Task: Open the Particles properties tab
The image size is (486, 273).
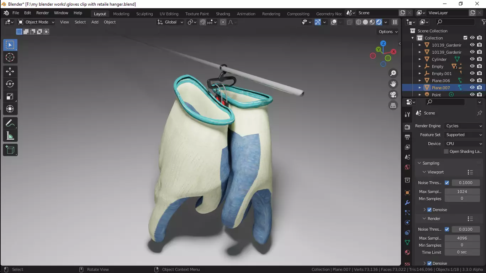Action: coord(407,213)
